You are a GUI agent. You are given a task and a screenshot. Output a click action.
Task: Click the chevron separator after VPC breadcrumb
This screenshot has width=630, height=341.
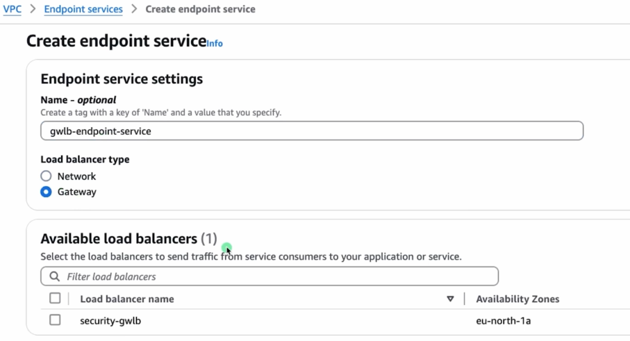pos(33,9)
